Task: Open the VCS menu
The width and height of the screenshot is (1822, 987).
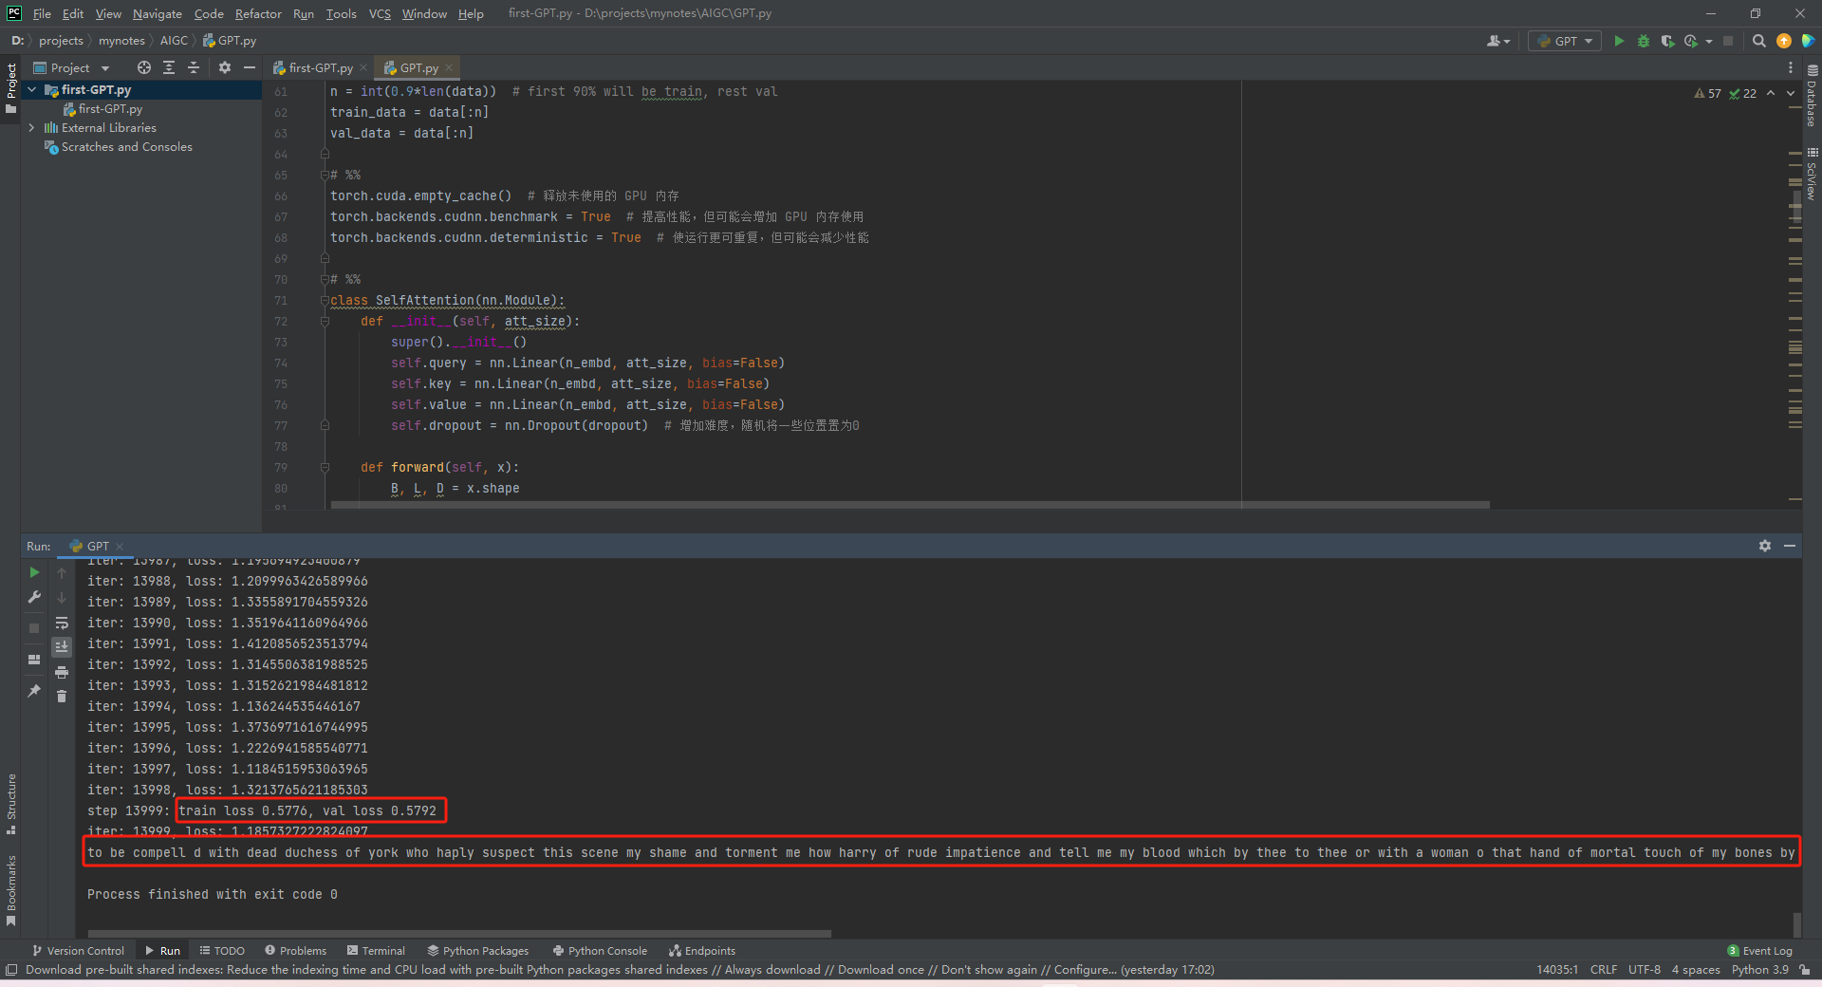Action: coord(380,13)
